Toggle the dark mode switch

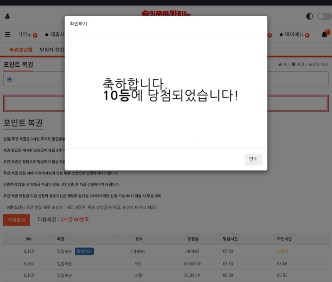(x=324, y=17)
